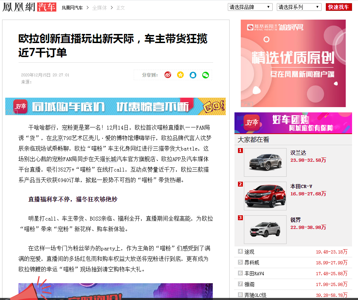Open the 好车团购 banner
This screenshot has width=358, height=300.
click(x=293, y=123)
